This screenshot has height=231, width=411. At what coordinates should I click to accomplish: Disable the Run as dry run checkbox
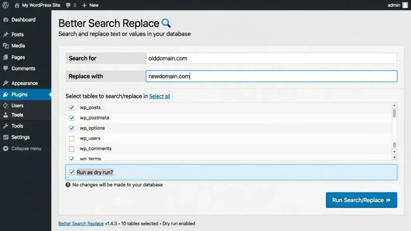pyautogui.click(x=71, y=172)
